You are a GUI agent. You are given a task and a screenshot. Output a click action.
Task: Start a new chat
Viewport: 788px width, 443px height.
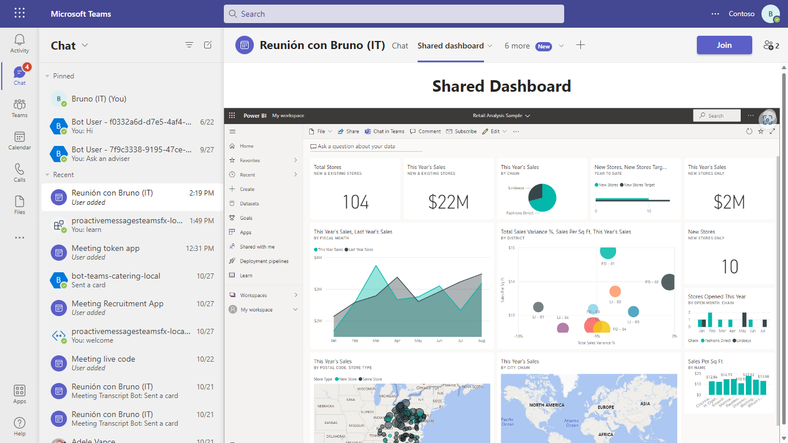pos(208,45)
